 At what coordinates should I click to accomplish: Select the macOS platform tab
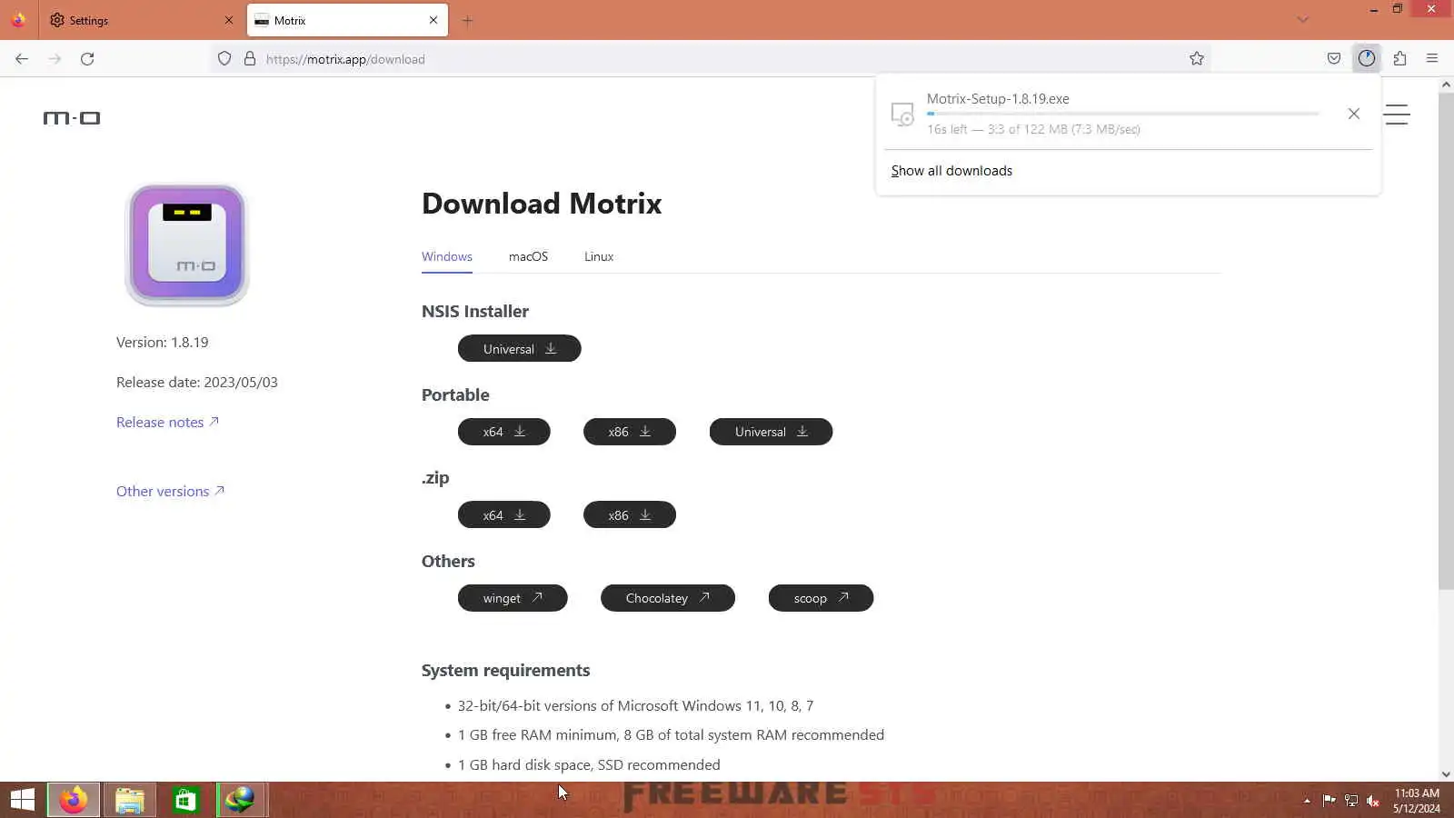coord(528,256)
